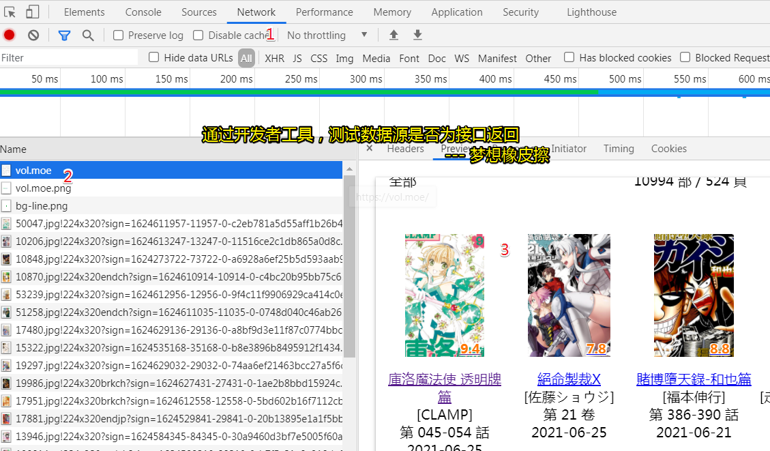The image size is (770, 451).
Task: Filter requests by Font
Action: point(409,59)
